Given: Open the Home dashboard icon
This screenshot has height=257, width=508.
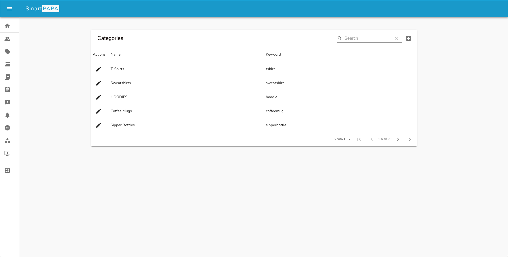Looking at the screenshot, I should point(7,26).
